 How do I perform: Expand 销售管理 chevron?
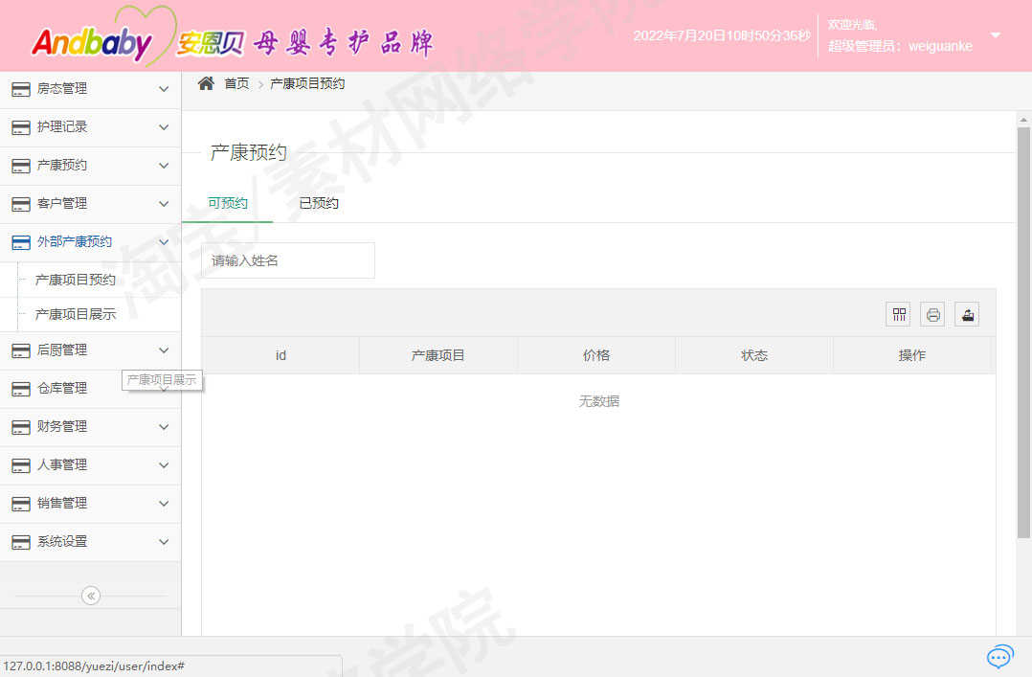click(164, 503)
